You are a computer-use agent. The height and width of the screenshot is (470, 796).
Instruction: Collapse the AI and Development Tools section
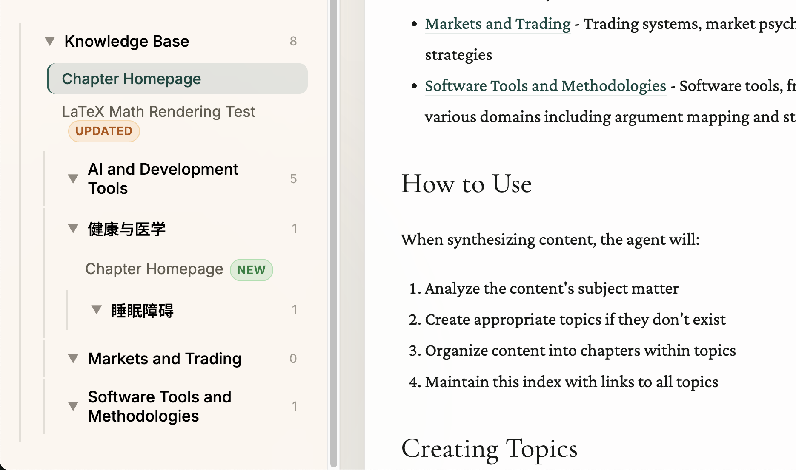pos(73,179)
